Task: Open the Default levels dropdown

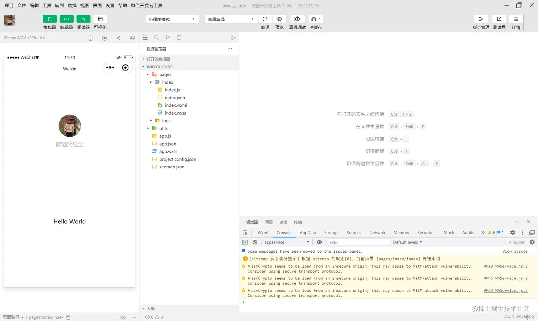Action: [x=407, y=242]
